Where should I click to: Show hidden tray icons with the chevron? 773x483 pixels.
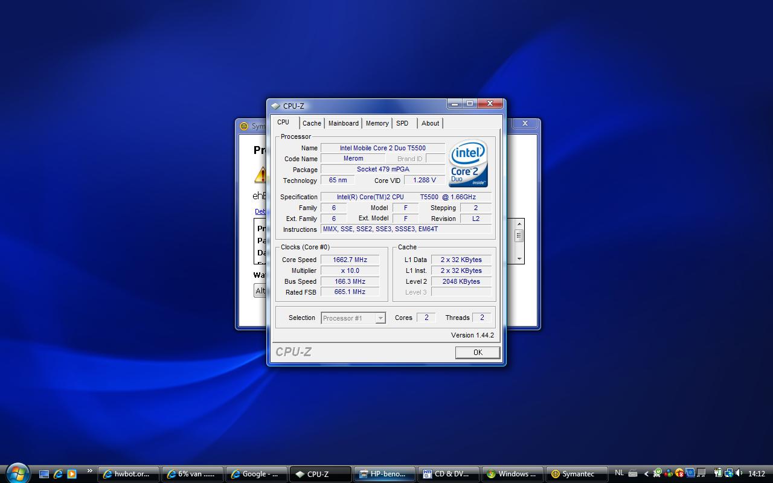[x=646, y=474]
